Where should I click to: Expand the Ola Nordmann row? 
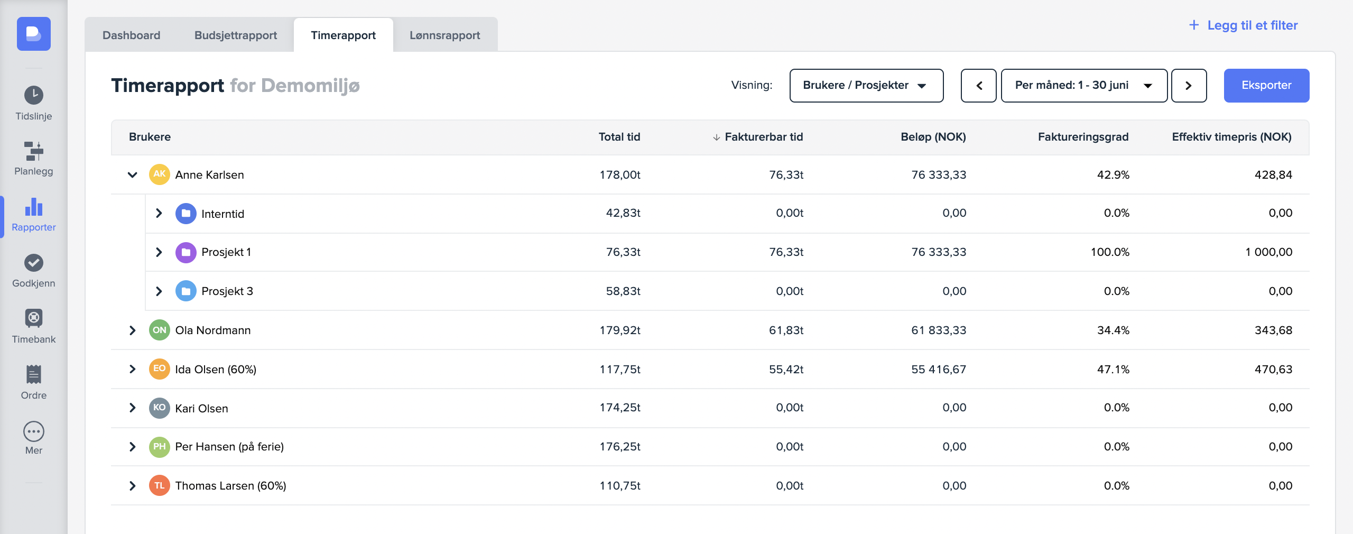click(x=132, y=330)
